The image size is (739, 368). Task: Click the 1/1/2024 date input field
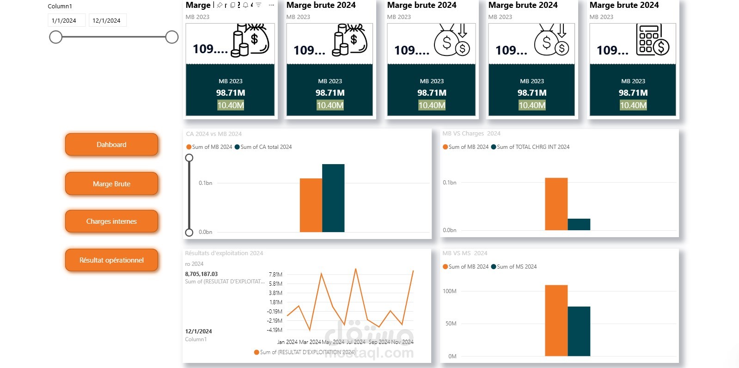tap(66, 20)
